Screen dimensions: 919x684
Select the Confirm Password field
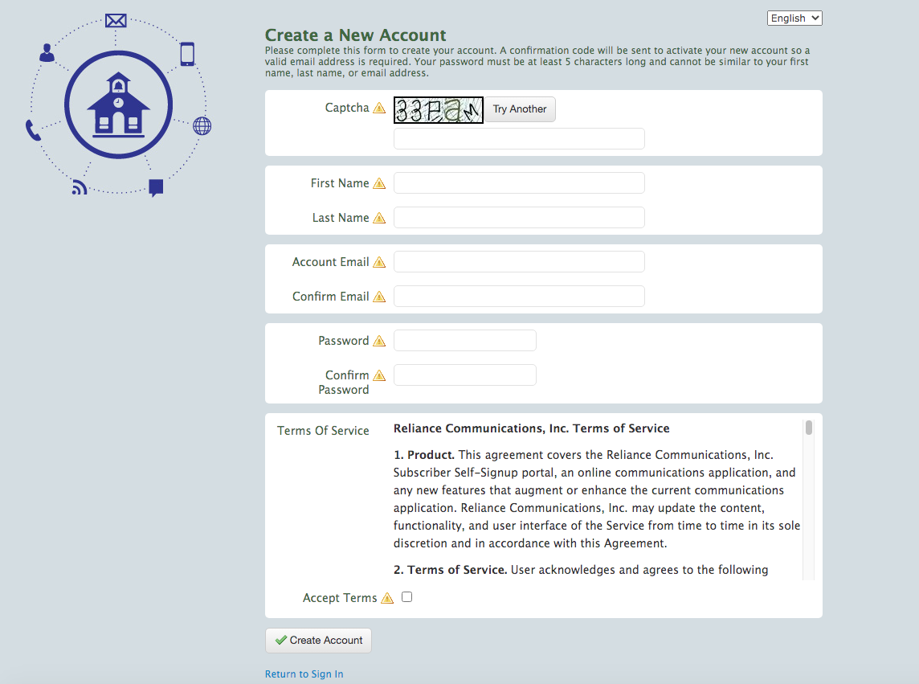[x=464, y=375]
